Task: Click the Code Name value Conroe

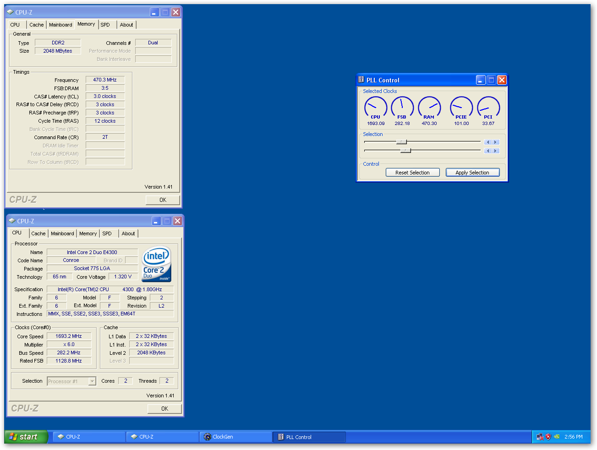Action: pyautogui.click(x=71, y=260)
